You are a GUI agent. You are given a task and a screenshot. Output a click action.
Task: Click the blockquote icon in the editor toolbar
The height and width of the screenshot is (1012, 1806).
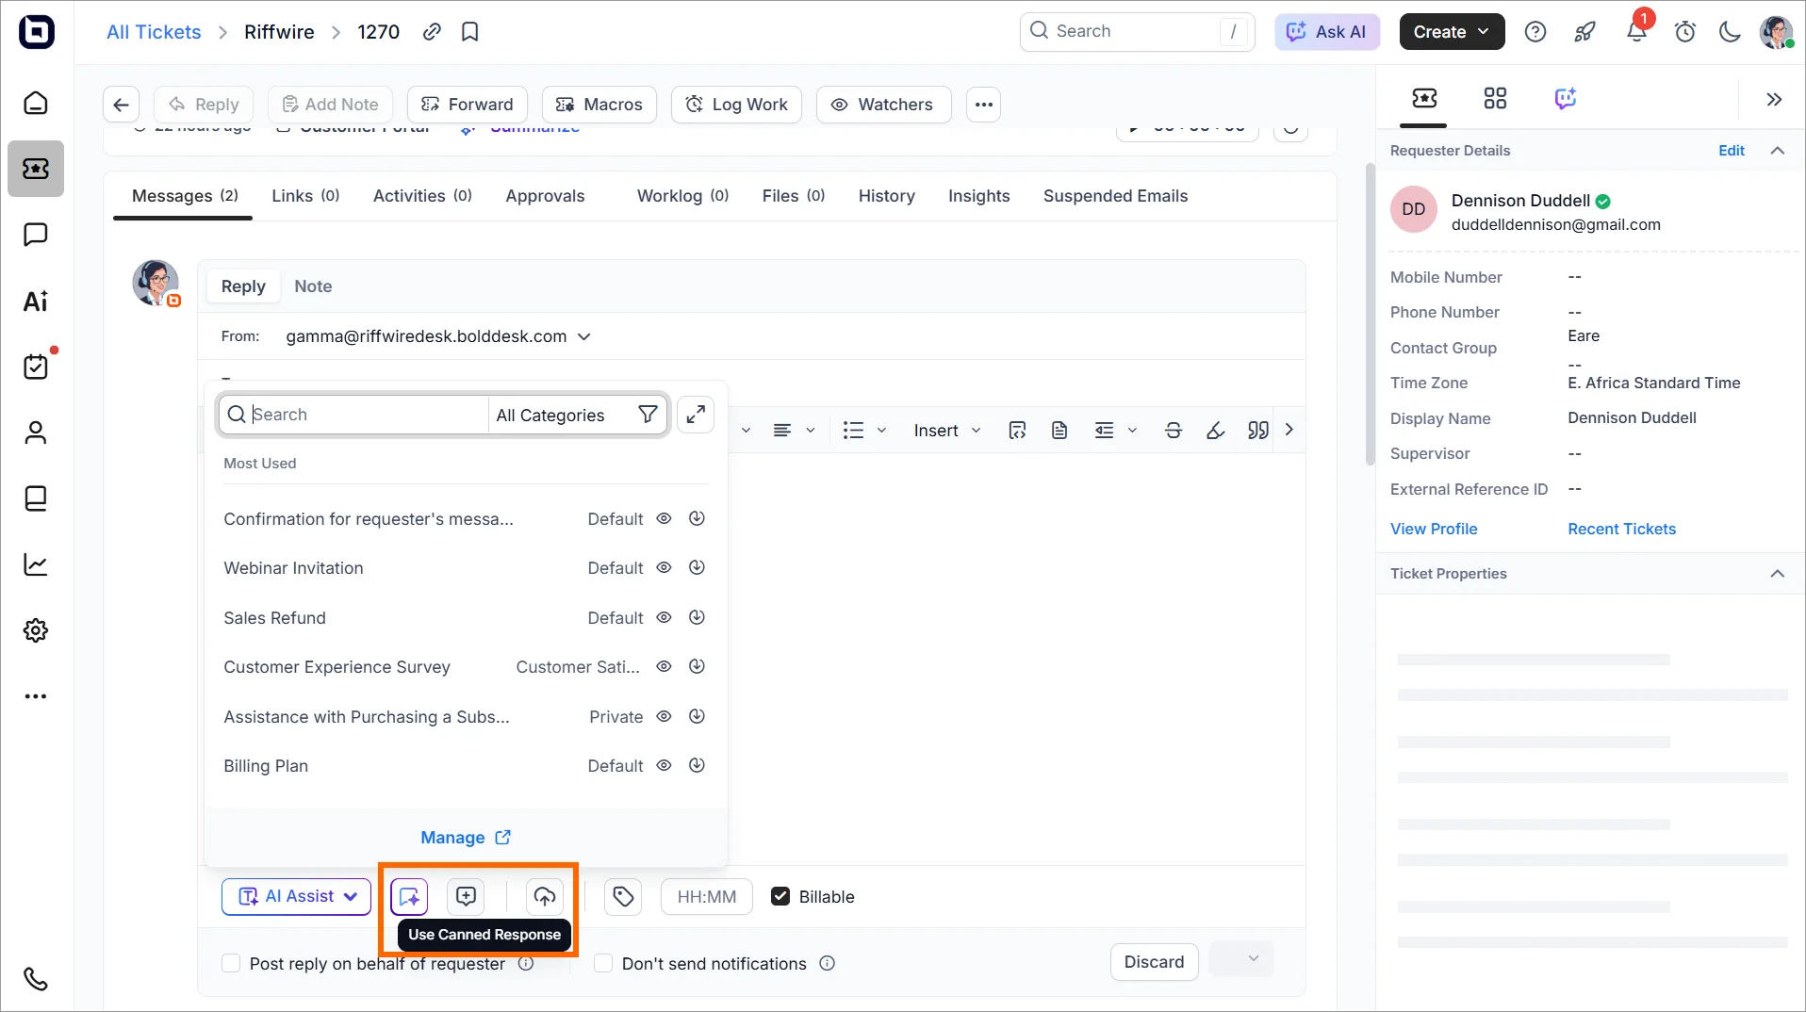click(x=1258, y=431)
